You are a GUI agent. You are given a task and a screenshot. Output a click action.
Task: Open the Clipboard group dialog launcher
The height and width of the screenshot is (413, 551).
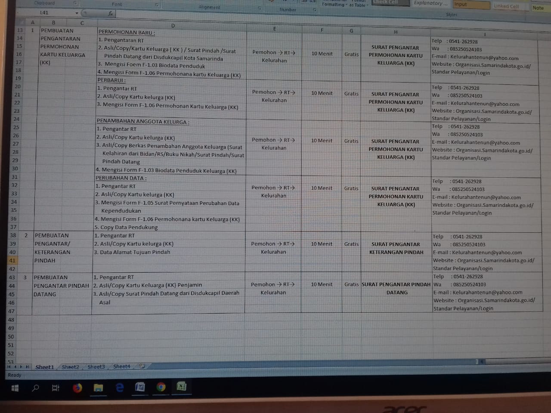[75, 3]
